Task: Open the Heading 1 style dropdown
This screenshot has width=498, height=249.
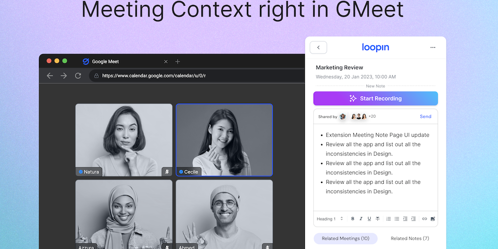Action: [330, 219]
